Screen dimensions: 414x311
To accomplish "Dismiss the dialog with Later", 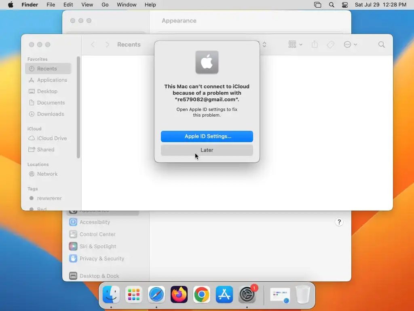I will [x=207, y=150].
